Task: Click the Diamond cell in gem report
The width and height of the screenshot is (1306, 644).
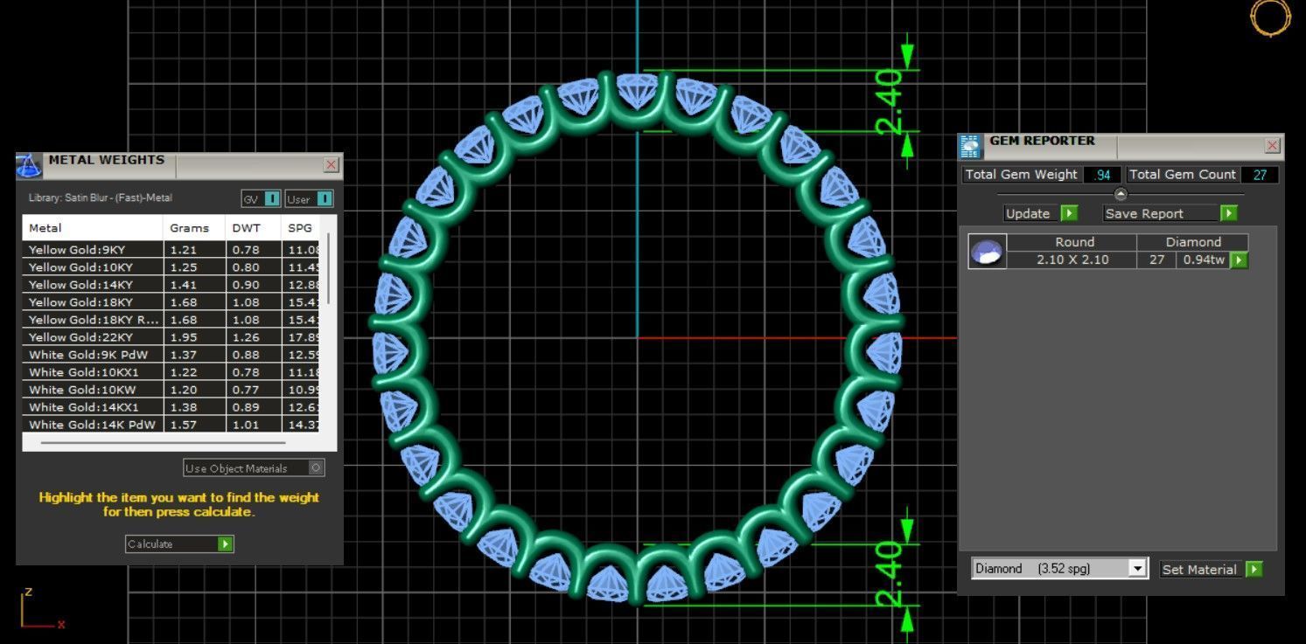Action: [1192, 242]
